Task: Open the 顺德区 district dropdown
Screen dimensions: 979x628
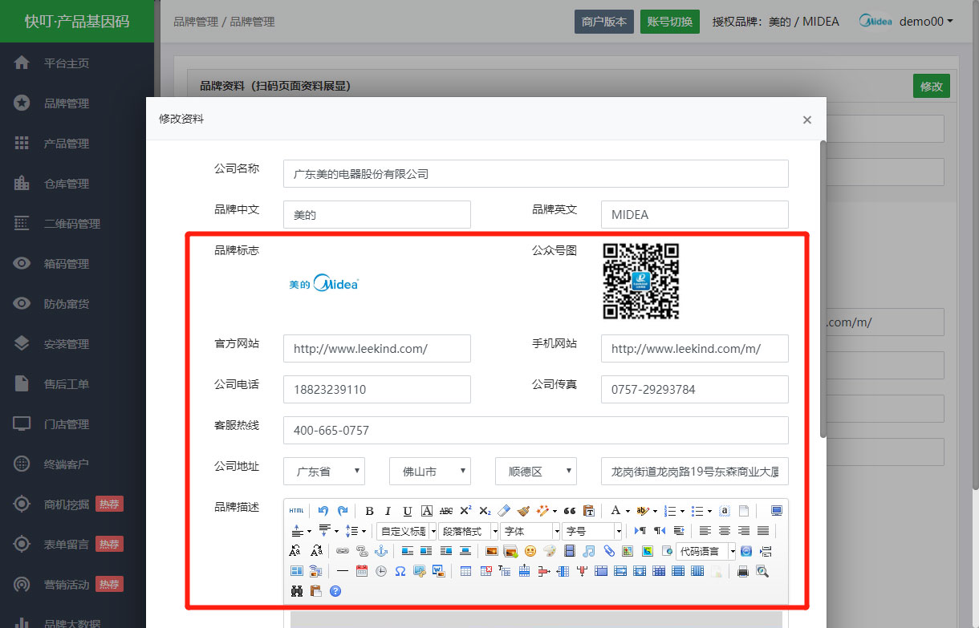Action: coord(536,472)
